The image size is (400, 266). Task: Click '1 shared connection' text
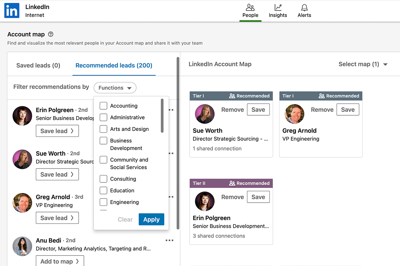coord(217,149)
